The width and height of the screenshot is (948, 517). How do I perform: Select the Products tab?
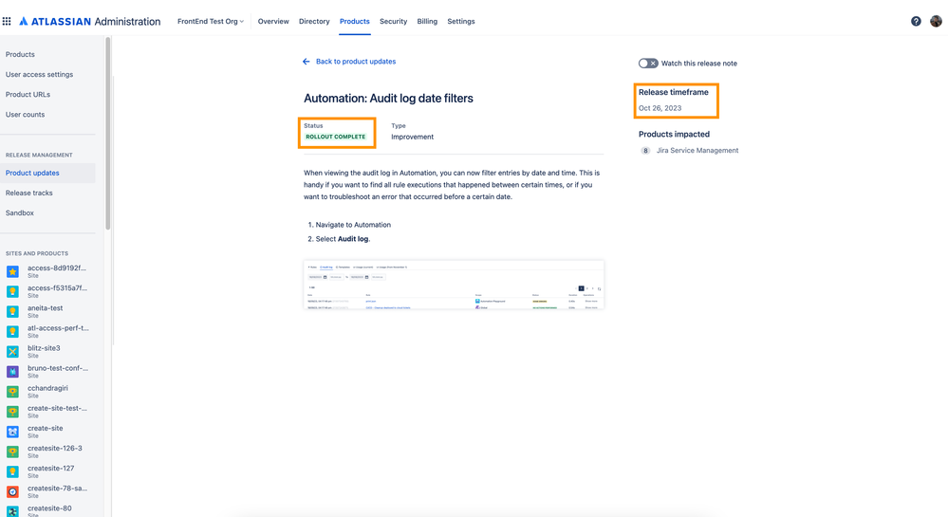pyautogui.click(x=354, y=21)
